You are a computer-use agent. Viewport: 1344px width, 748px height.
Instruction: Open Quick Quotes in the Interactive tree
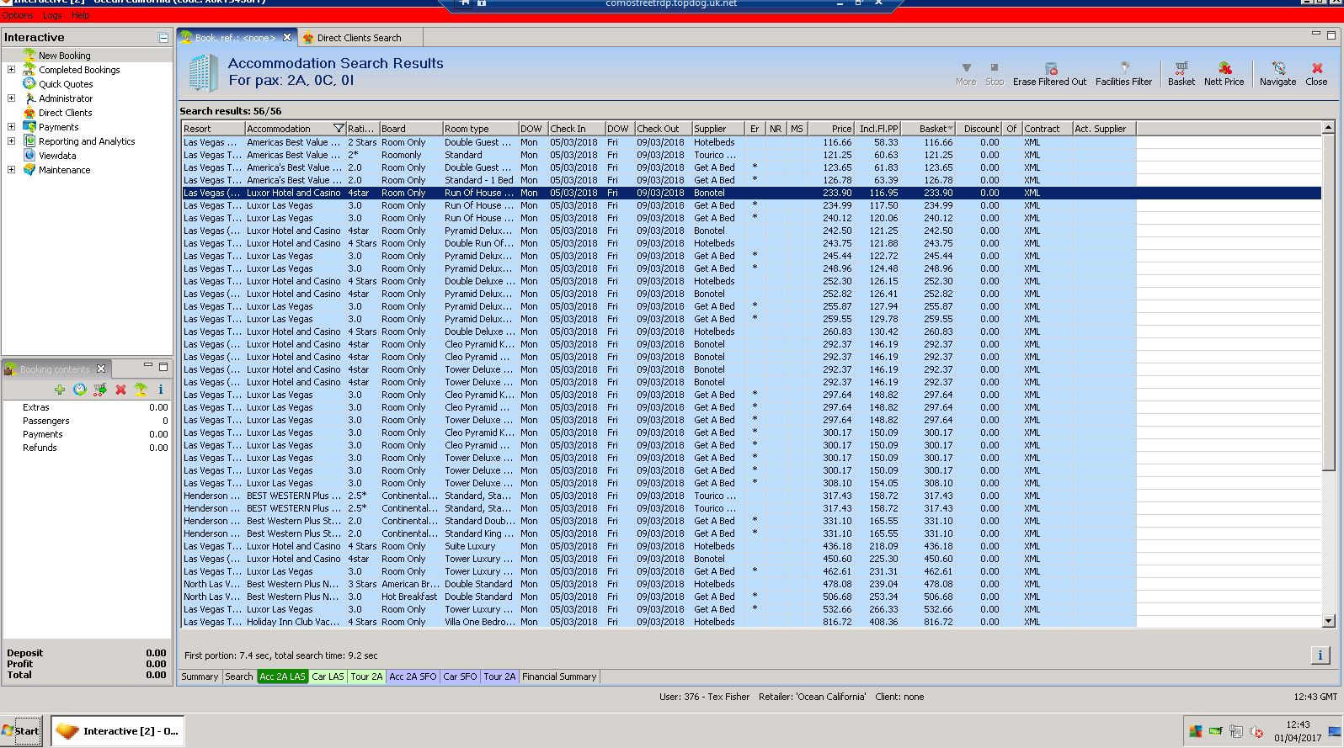click(66, 84)
